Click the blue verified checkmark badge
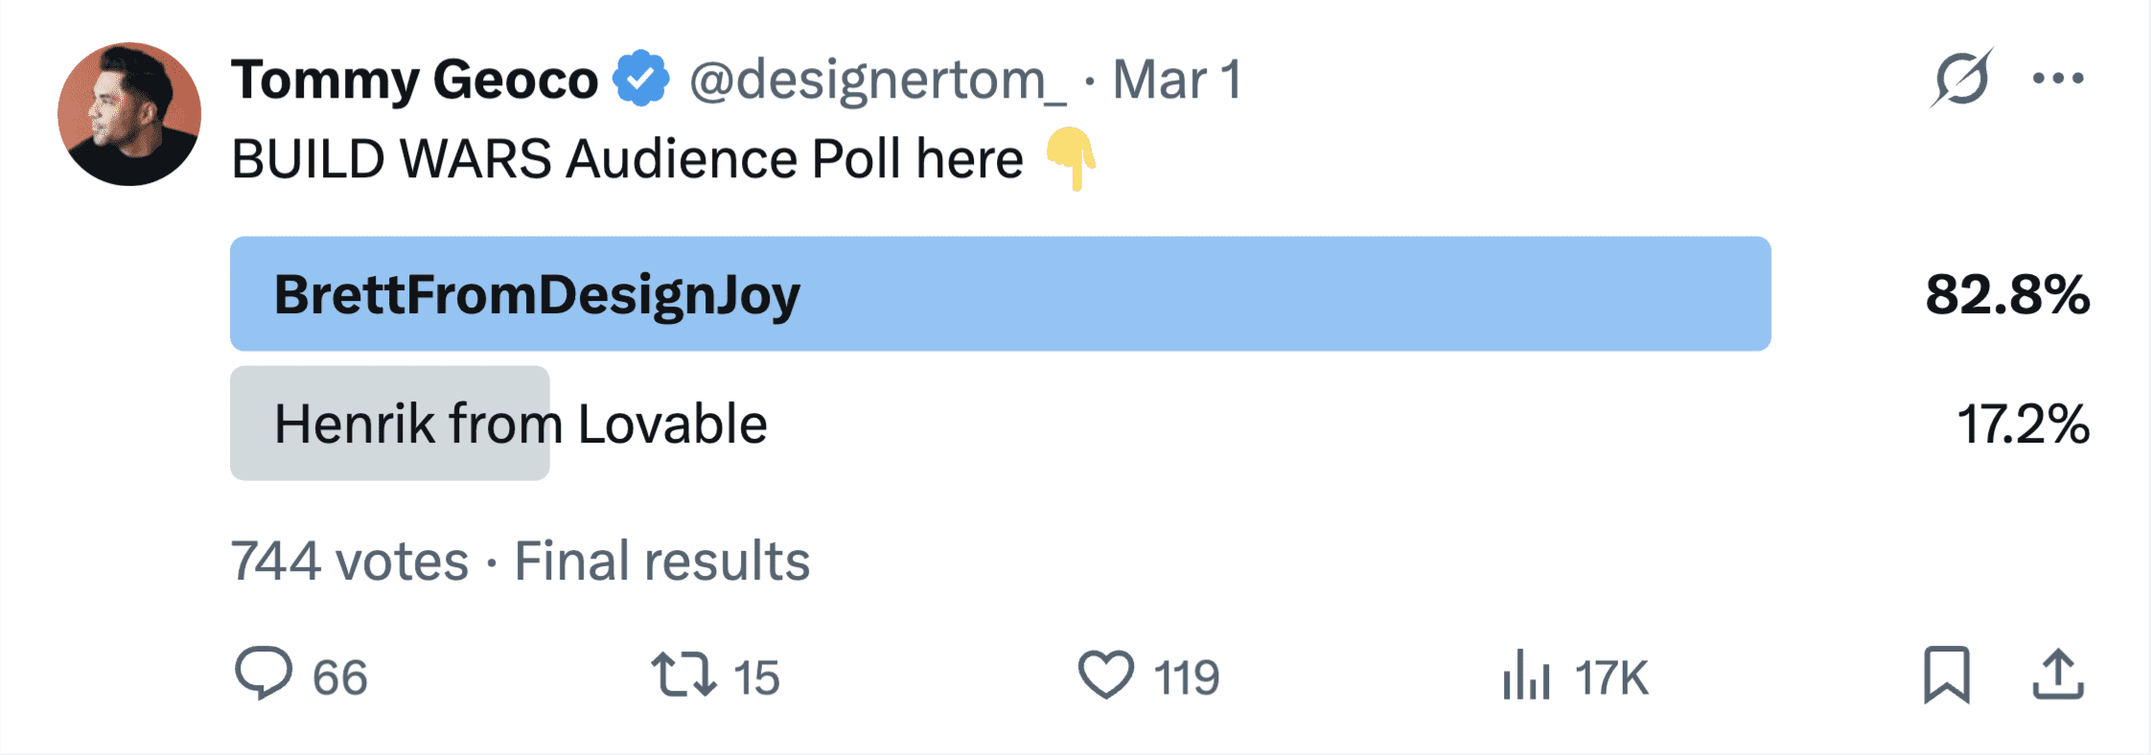 tap(641, 79)
